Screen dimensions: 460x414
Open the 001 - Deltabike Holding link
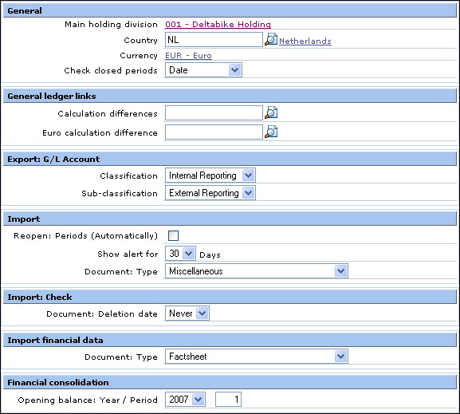(218, 25)
